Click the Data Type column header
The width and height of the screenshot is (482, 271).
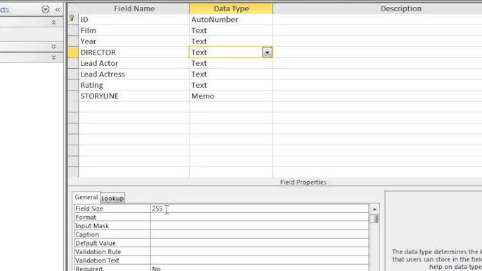pos(231,8)
